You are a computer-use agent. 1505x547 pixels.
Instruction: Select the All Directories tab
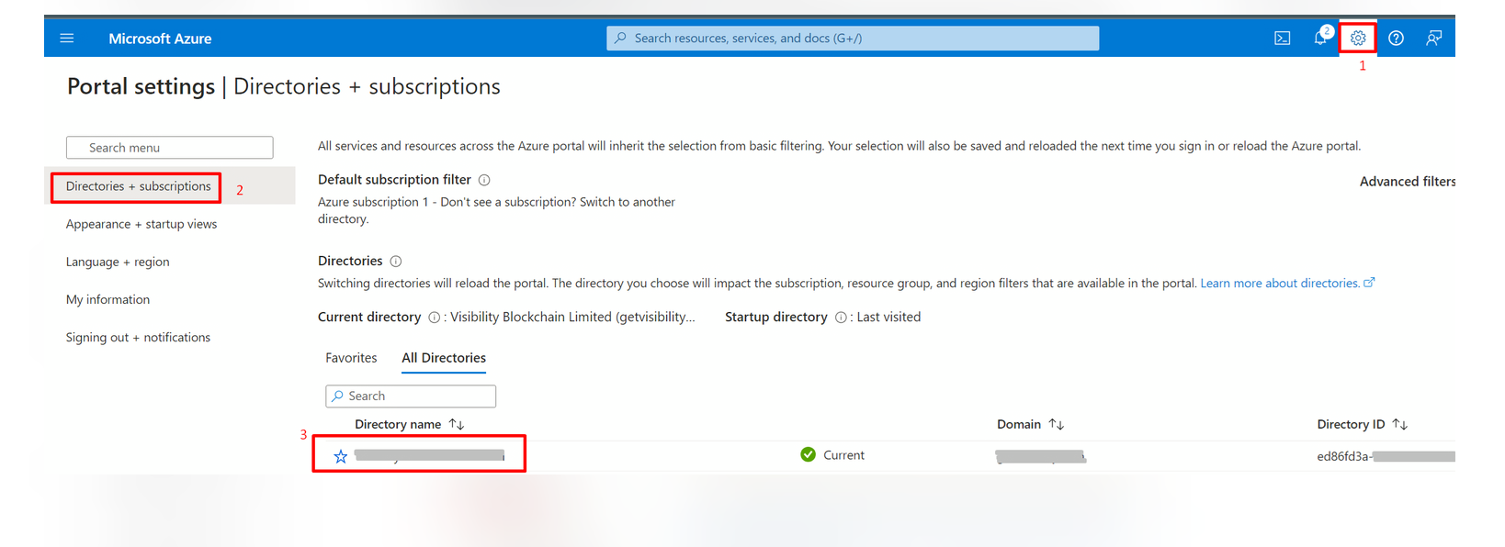click(x=444, y=358)
